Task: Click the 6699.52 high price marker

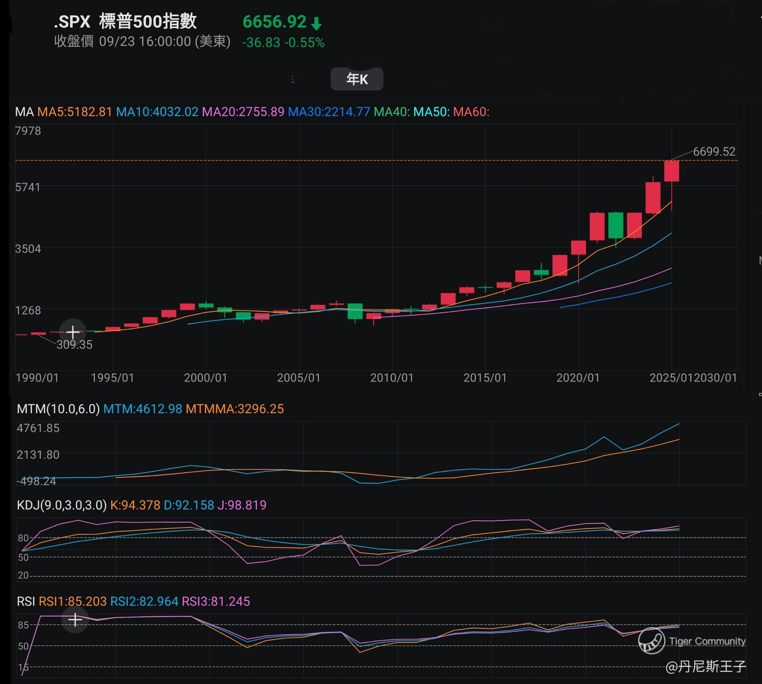Action: tap(714, 151)
